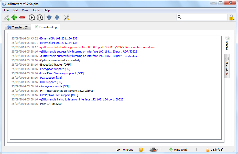Screen dimensions: 238x154
Task: Click the Execution Log tab document icon
Action: tap(36, 27)
